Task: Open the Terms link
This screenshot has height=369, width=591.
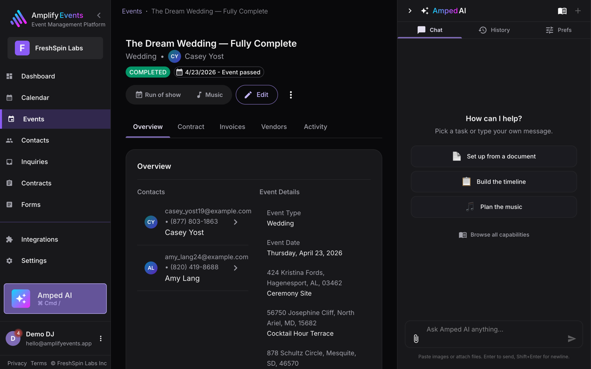Action: point(39,363)
